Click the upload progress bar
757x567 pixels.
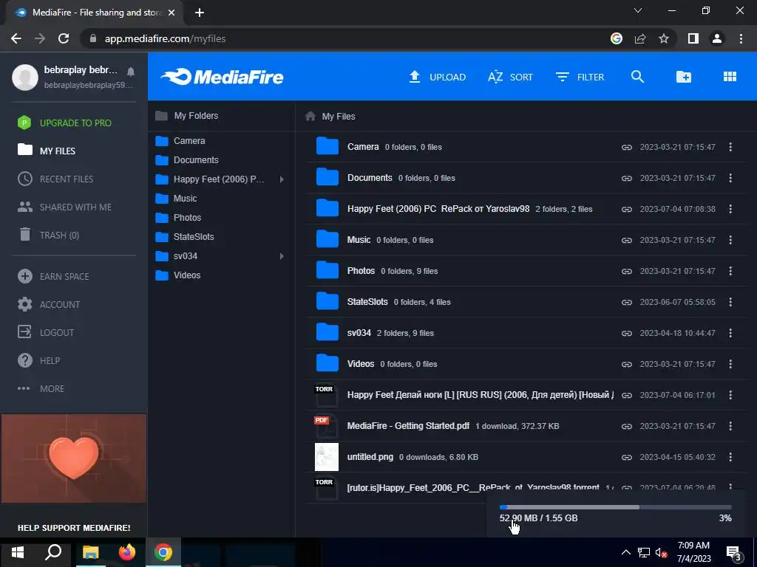[616, 507]
